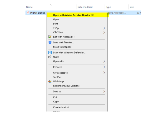Choose Scan with Windows Defender...
This screenshot has height=114, width=168.
[77, 53]
